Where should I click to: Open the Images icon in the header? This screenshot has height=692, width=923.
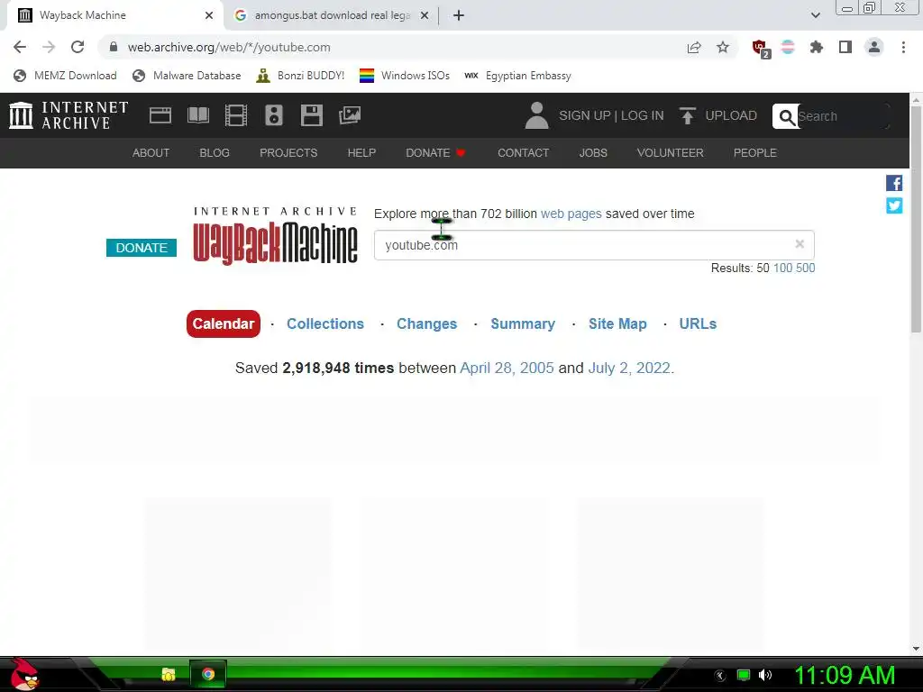tap(350, 115)
